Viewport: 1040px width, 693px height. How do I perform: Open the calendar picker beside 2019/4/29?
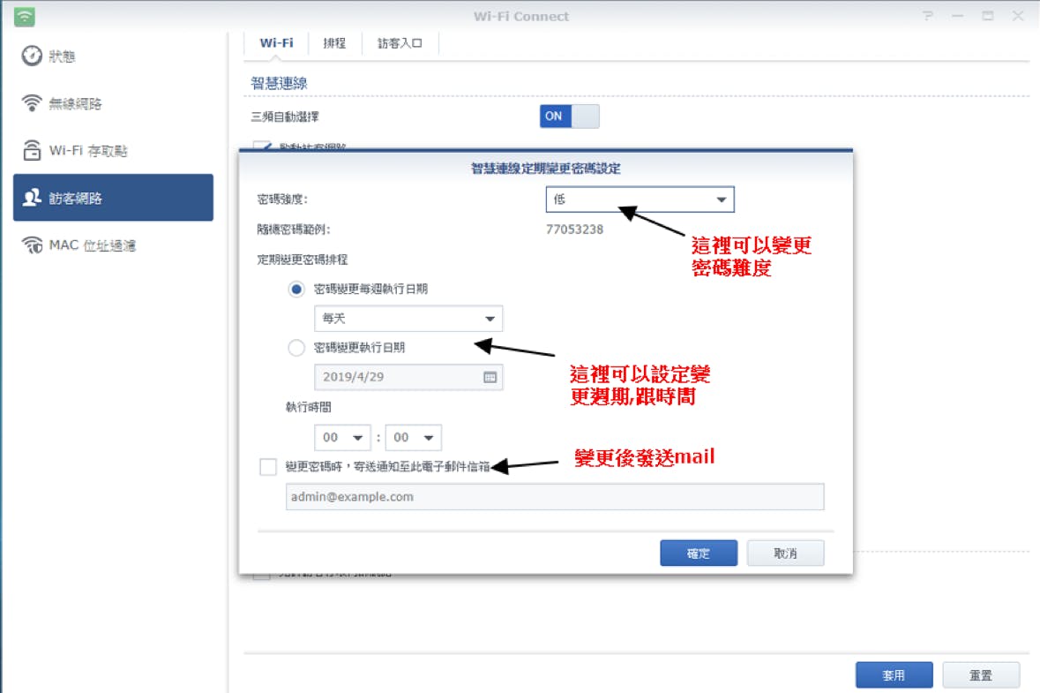coord(490,377)
